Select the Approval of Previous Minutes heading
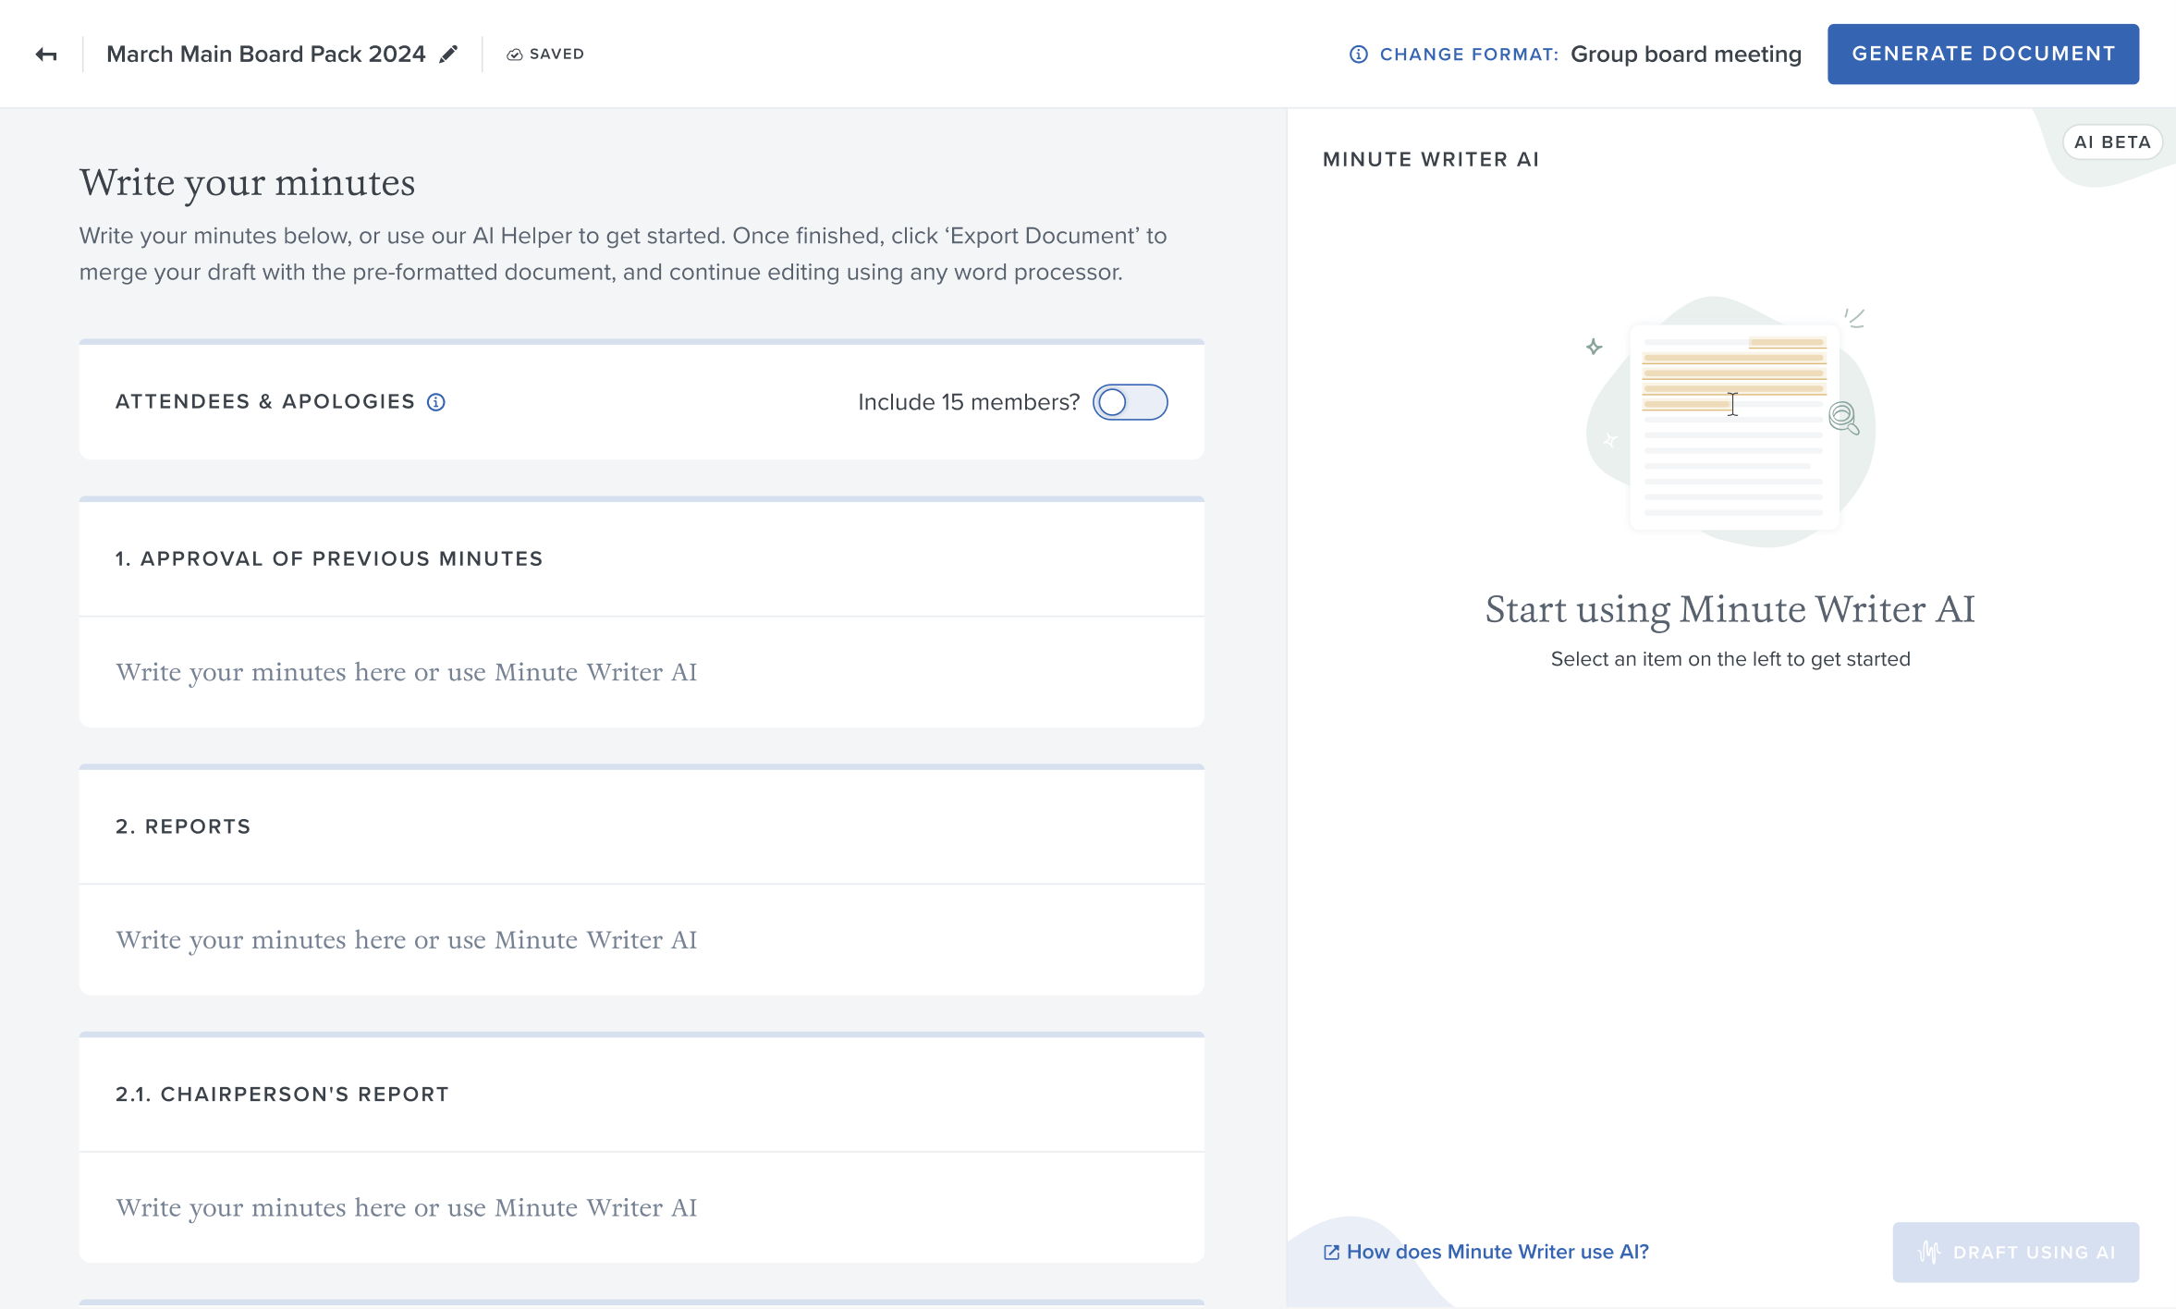The width and height of the screenshot is (2176, 1309). tap(329, 559)
